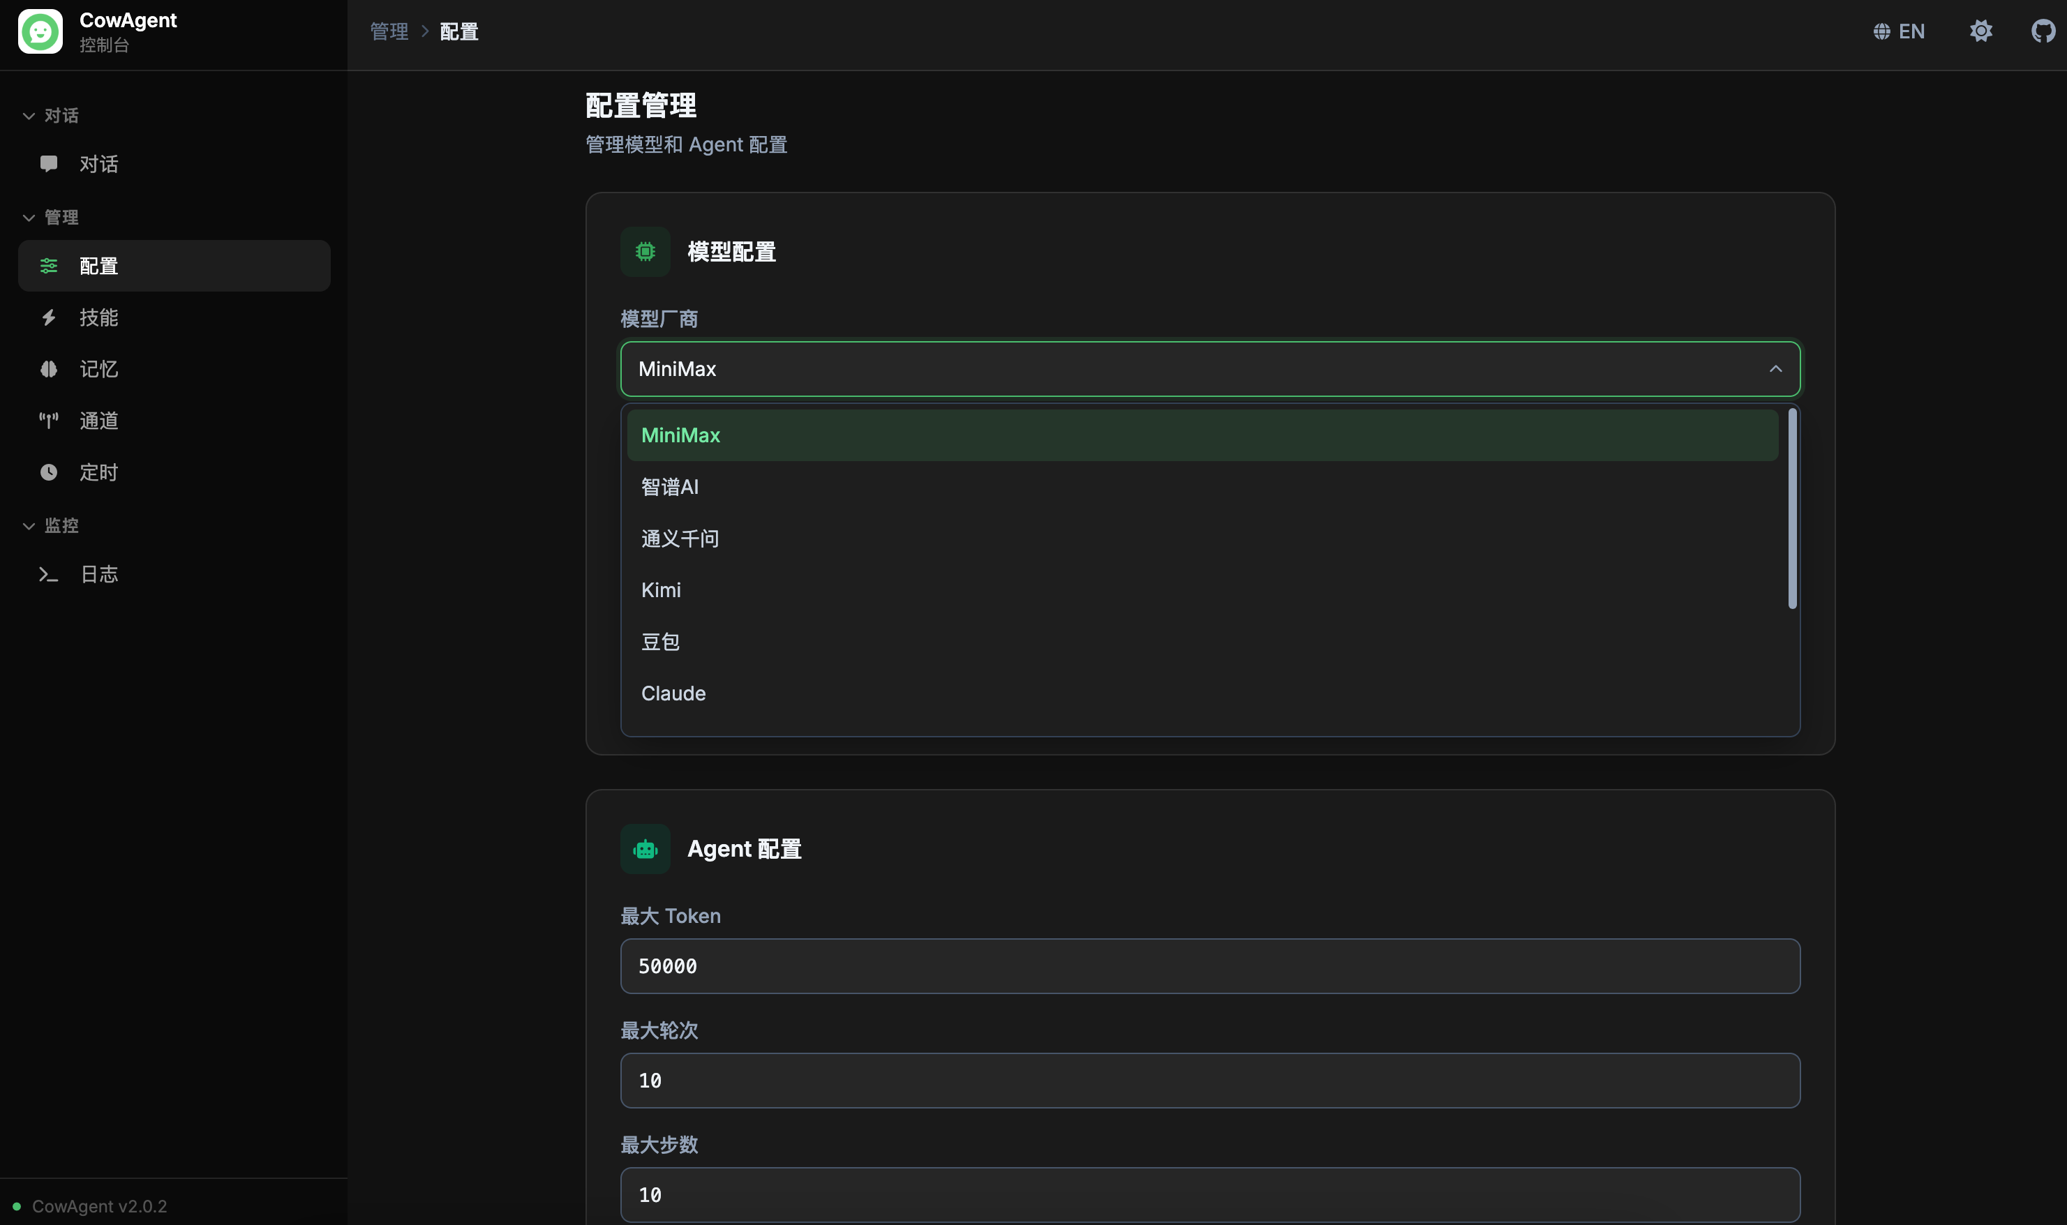Open 记忆 brain icon item

click(x=98, y=369)
